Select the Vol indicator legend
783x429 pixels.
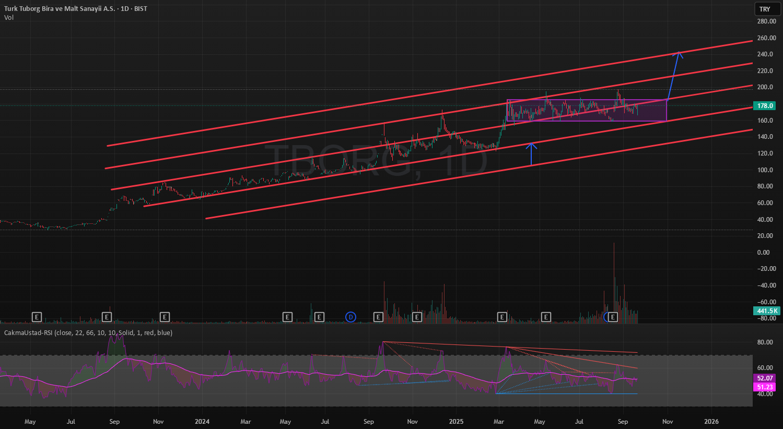coord(9,18)
